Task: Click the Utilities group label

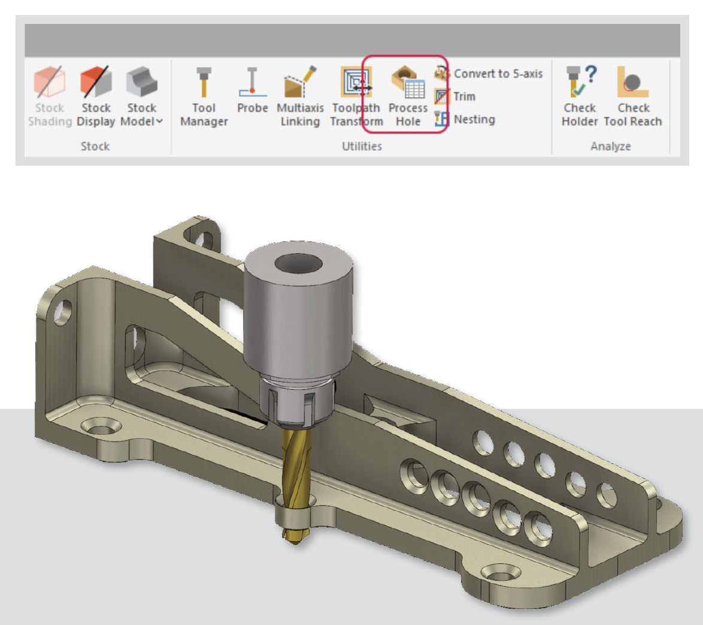Action: click(362, 146)
